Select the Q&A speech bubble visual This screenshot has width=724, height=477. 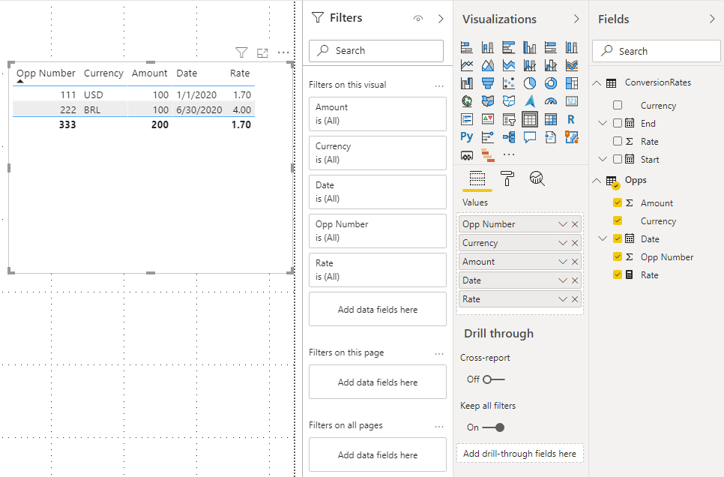[530, 136]
